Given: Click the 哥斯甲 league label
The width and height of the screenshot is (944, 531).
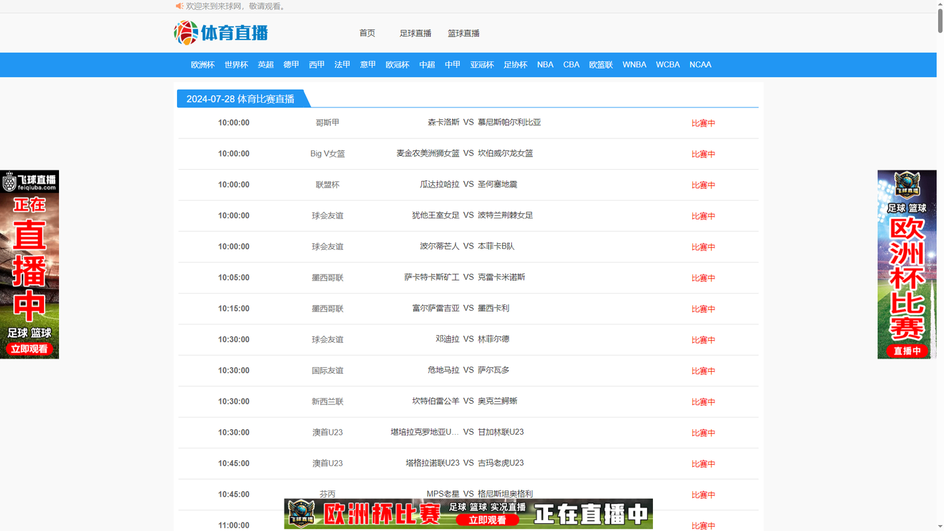Looking at the screenshot, I should 327,123.
